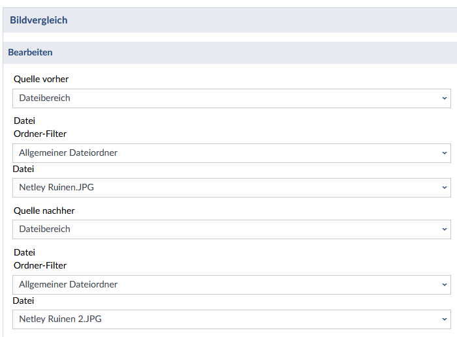The width and height of the screenshot is (457, 337).
Task: Click the Datei label above Netley Ruinen 2.JPG
Action: (x=24, y=300)
